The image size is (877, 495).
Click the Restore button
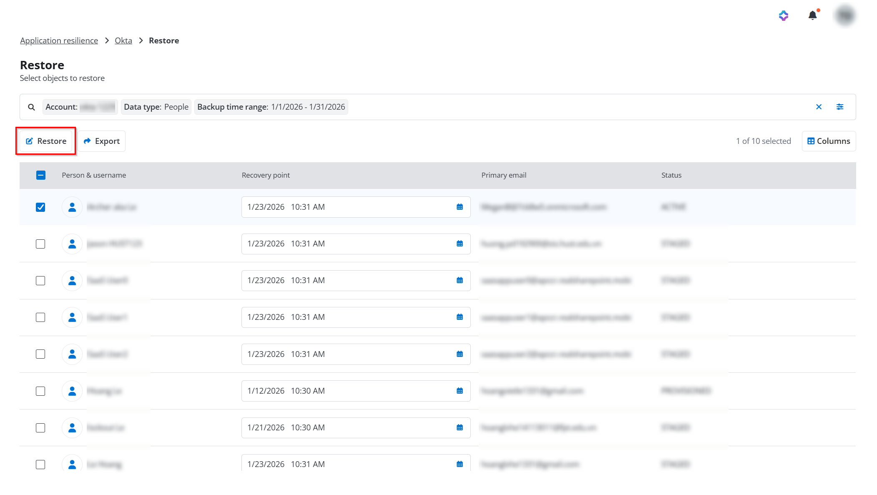pyautogui.click(x=46, y=141)
